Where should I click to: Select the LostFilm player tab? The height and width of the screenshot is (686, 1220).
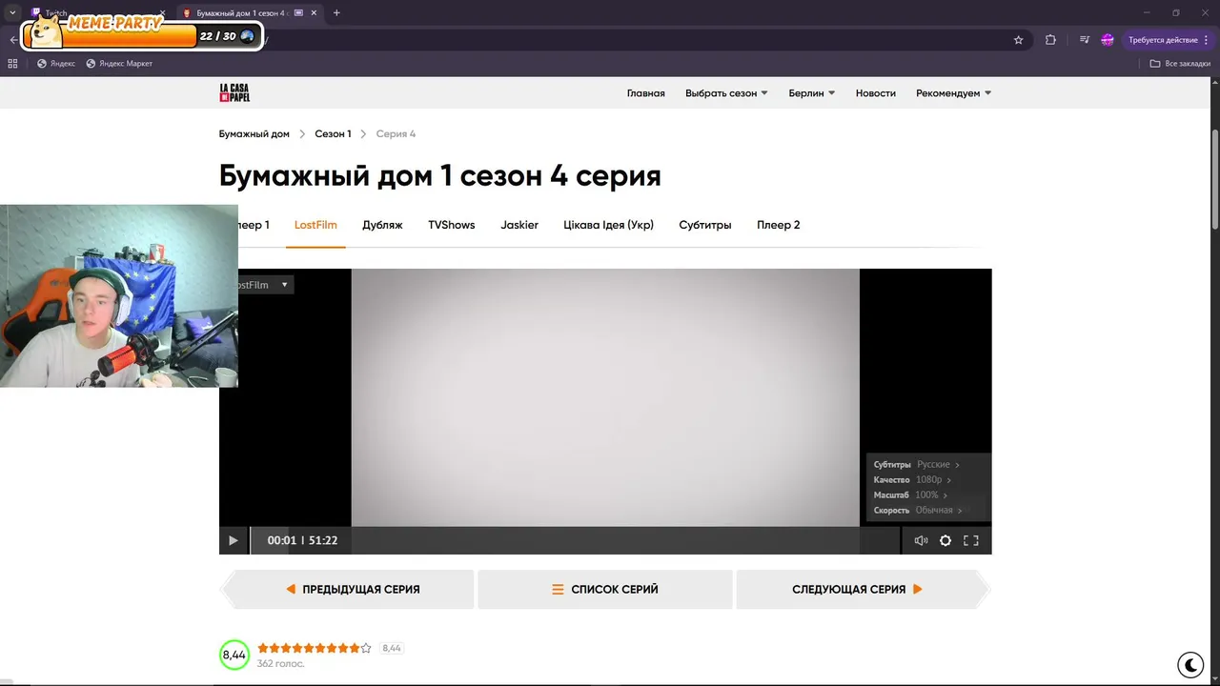point(315,225)
